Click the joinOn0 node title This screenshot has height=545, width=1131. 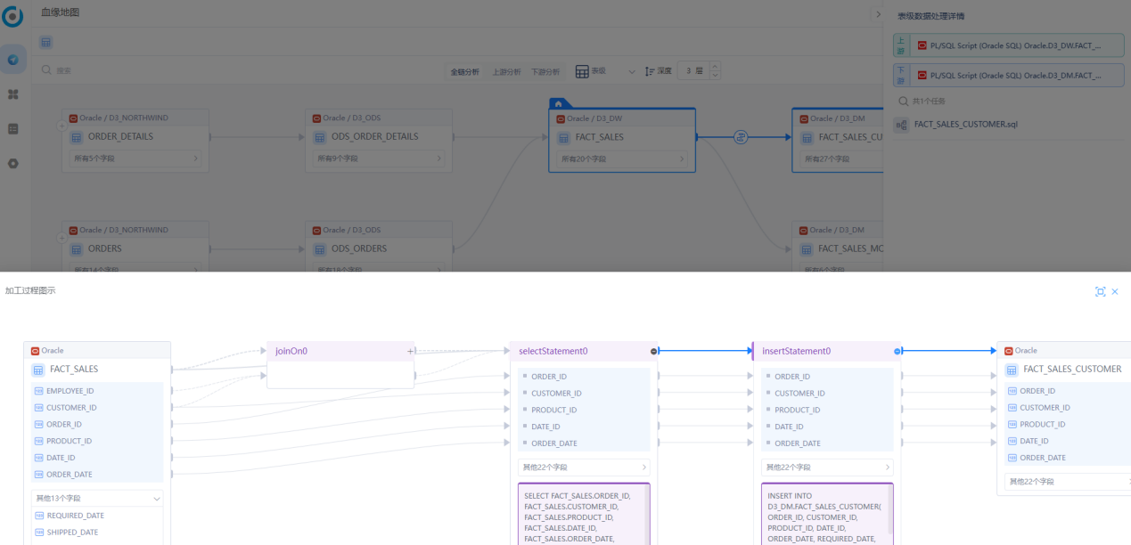291,351
